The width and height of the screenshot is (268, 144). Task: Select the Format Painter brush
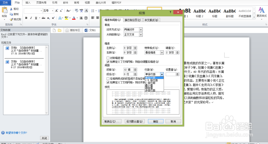11,19
